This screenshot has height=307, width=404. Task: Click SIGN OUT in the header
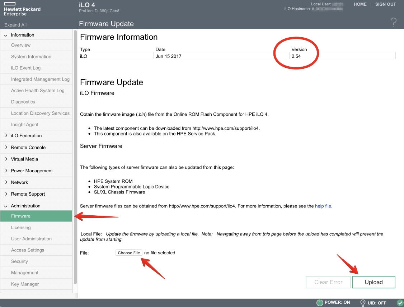pyautogui.click(x=385, y=4)
